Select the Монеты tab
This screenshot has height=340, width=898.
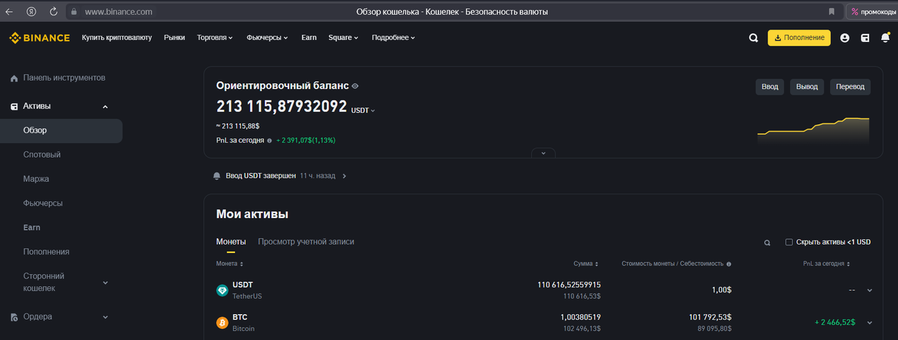point(231,242)
